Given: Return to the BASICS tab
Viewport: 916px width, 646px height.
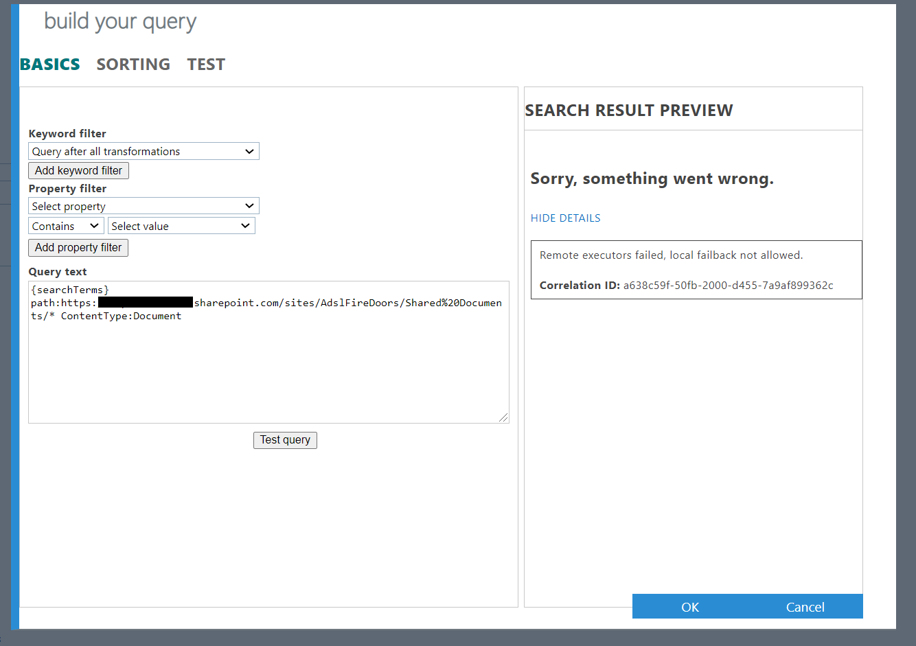Looking at the screenshot, I should 49,64.
